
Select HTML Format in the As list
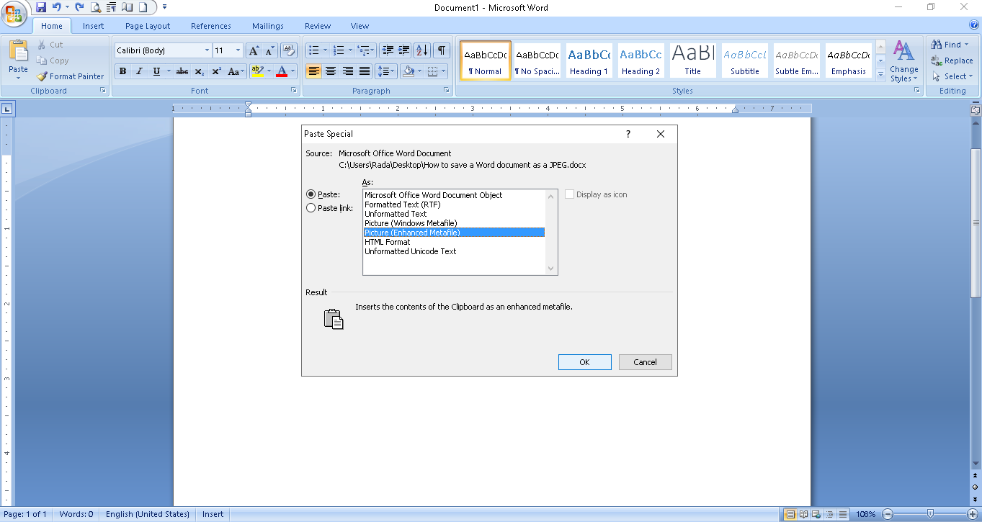coord(388,242)
